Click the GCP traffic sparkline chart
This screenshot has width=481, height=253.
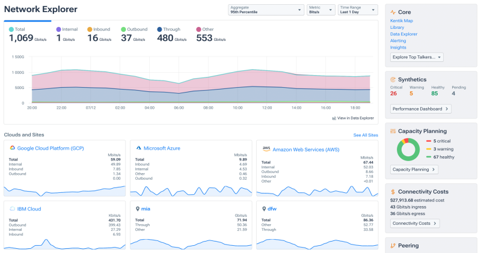click(x=64, y=191)
